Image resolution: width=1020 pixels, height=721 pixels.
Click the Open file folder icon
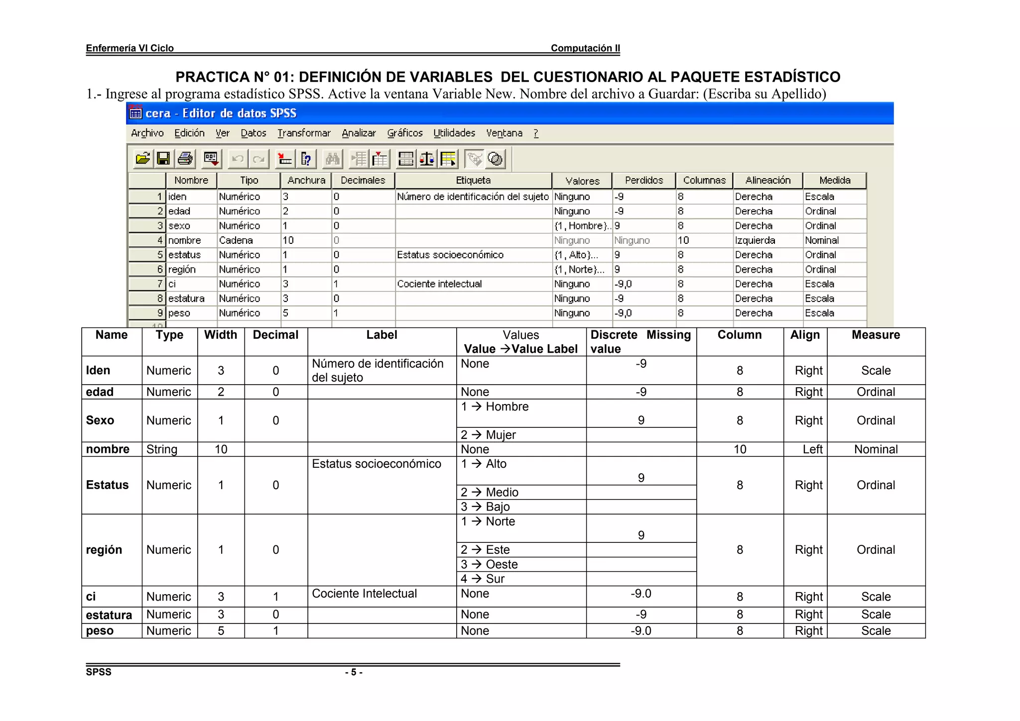pyautogui.click(x=142, y=159)
